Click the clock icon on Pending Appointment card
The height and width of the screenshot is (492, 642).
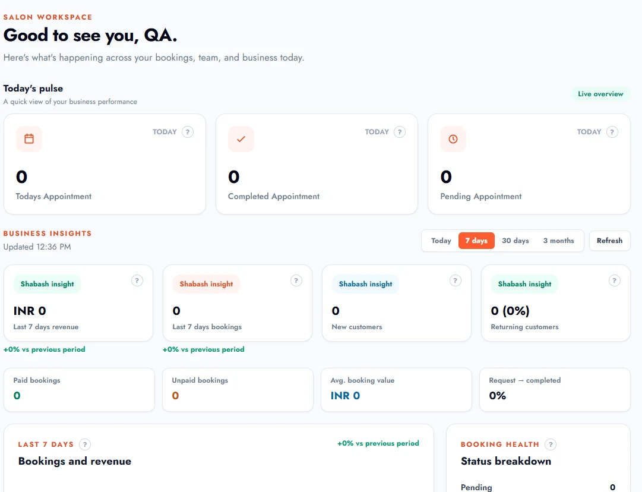pos(453,139)
